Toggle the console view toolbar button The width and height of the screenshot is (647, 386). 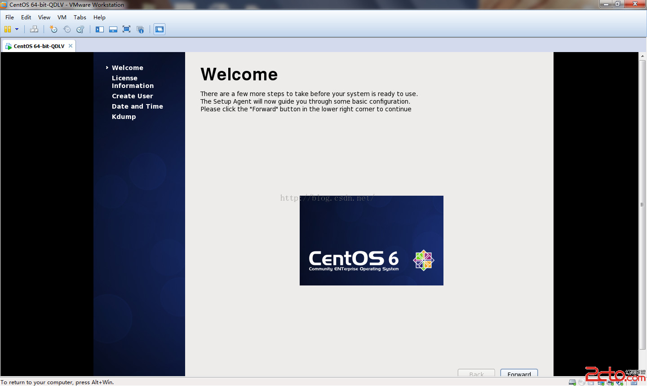pyautogui.click(x=160, y=29)
